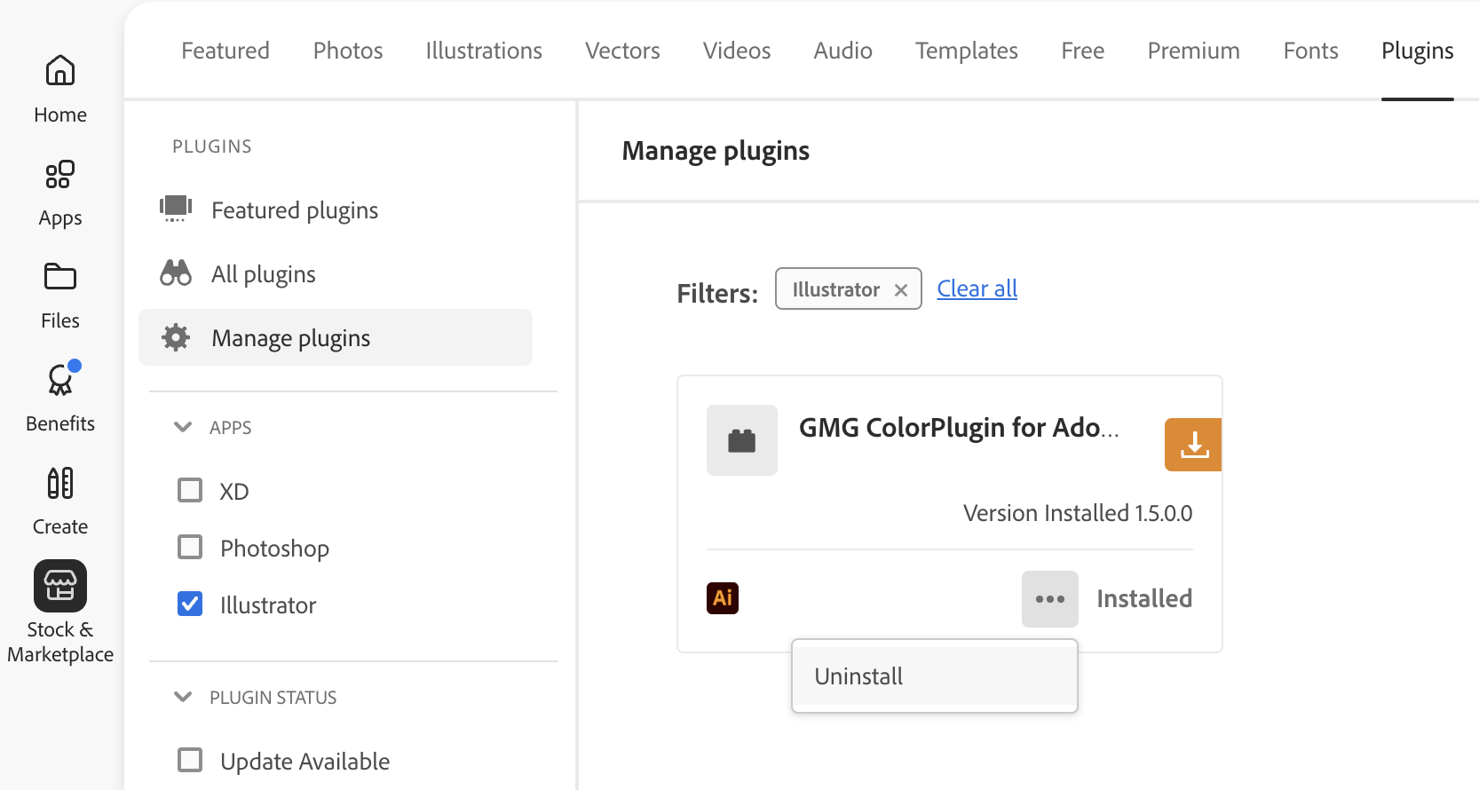This screenshot has width=1479, height=790.
Task: Click the Version Installed 1.5.0.0 text
Action: pos(1078,513)
